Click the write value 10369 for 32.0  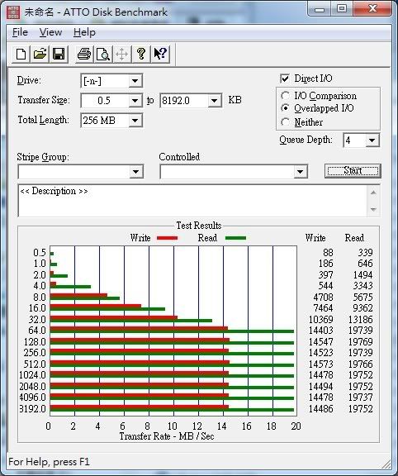320,319
